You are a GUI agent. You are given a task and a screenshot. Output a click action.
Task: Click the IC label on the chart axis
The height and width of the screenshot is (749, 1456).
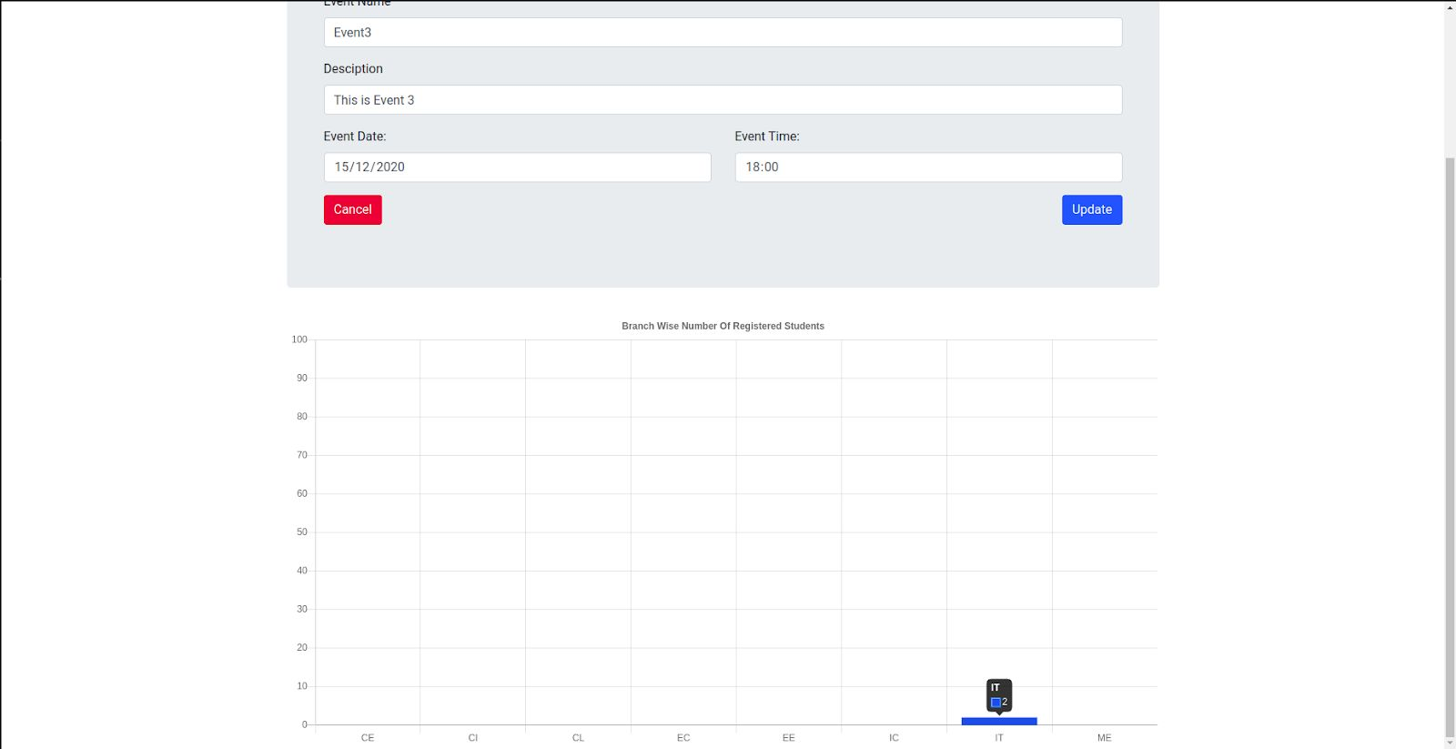[x=894, y=738]
